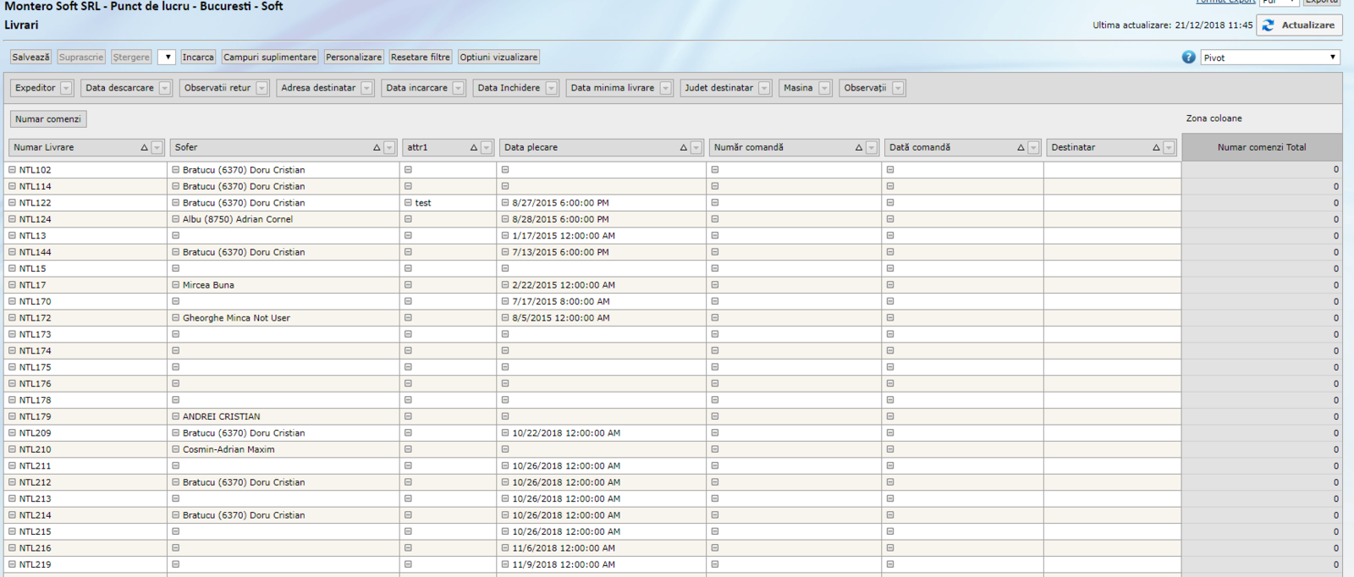Toggle sort triangle on Sofer column
The width and height of the screenshot is (1354, 577).
pos(377,148)
